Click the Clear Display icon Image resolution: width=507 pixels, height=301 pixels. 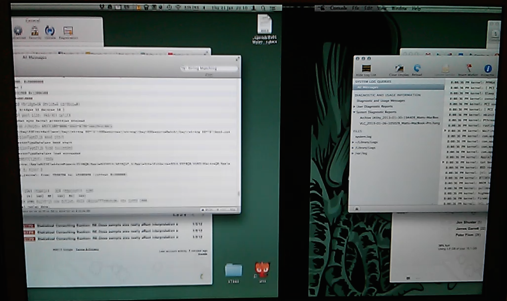[399, 68]
